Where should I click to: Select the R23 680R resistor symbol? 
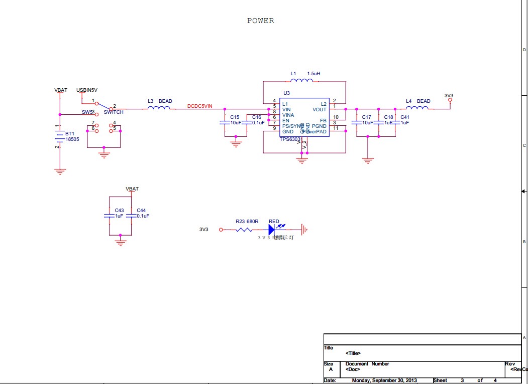[x=245, y=230]
